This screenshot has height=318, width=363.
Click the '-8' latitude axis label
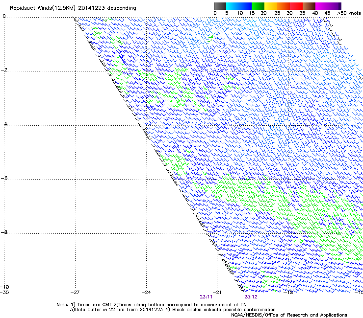click(x=4, y=232)
